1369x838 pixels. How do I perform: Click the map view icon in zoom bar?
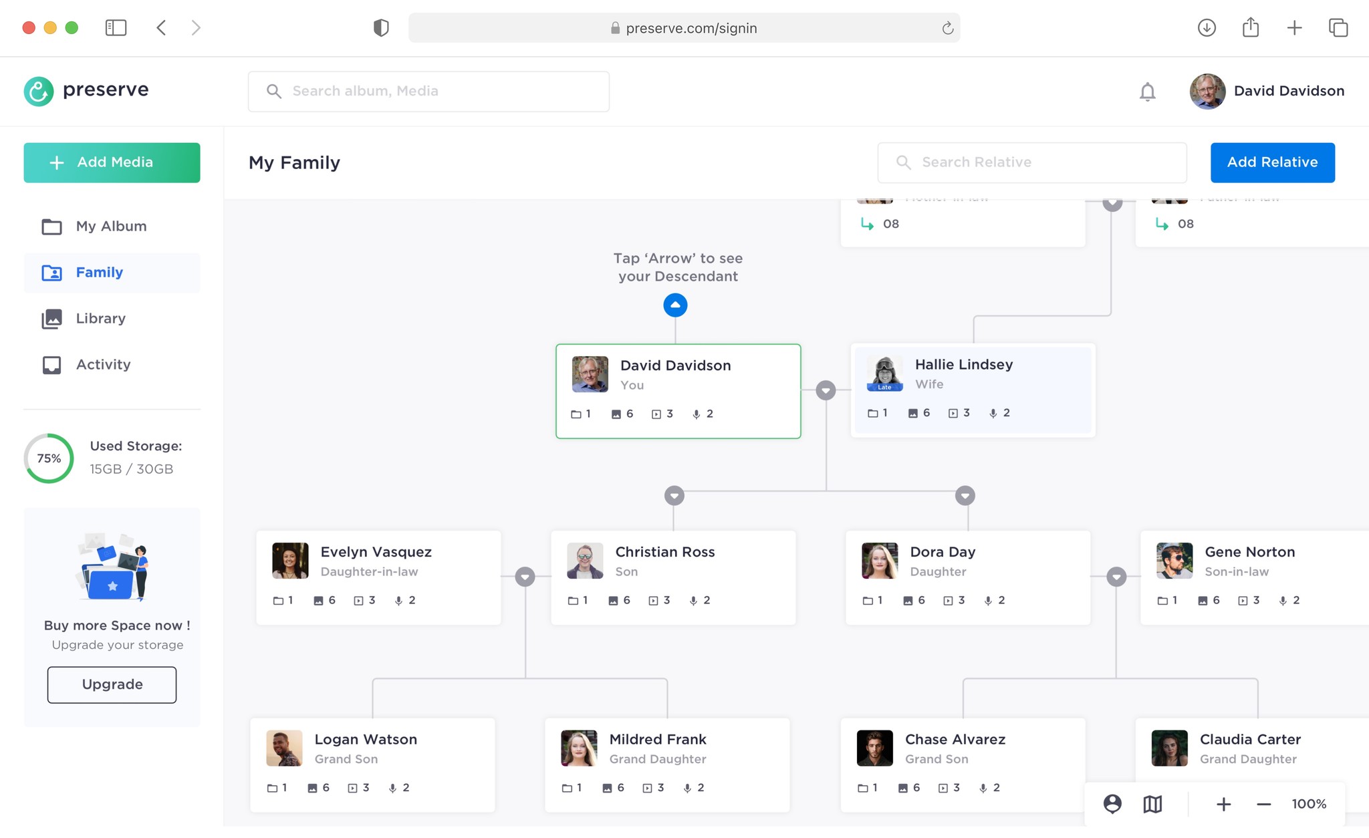point(1152,803)
